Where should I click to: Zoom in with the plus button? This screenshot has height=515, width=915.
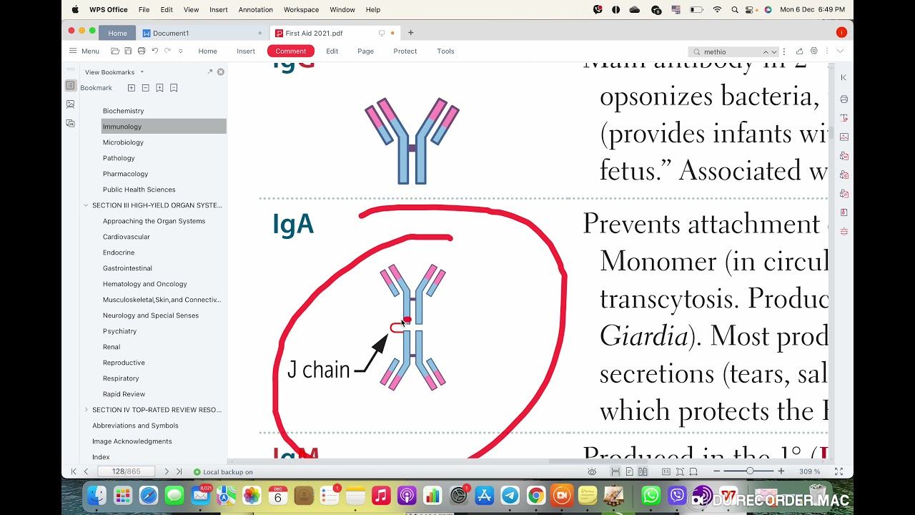[x=781, y=471]
